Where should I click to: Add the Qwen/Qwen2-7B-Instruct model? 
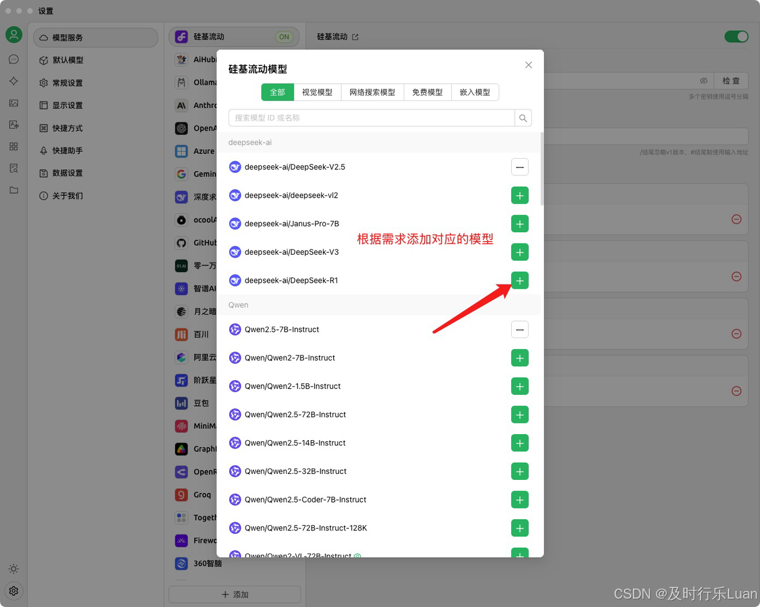click(520, 358)
